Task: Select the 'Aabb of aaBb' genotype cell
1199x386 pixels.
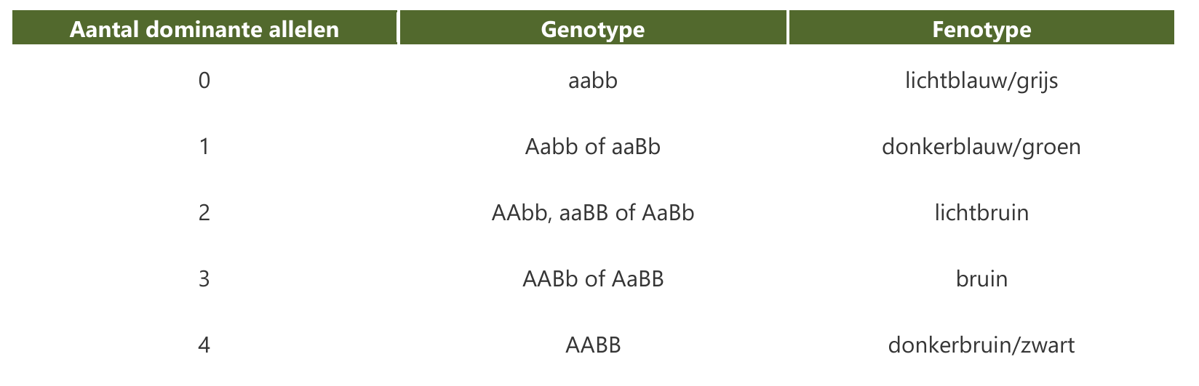Action: point(593,147)
